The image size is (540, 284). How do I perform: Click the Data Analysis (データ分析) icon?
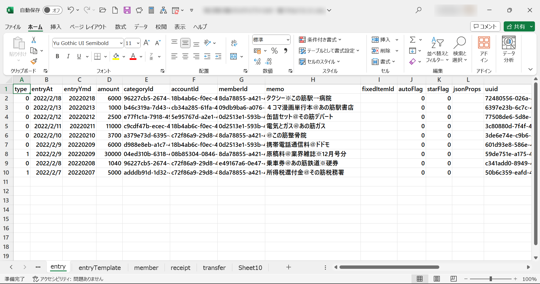click(x=509, y=49)
